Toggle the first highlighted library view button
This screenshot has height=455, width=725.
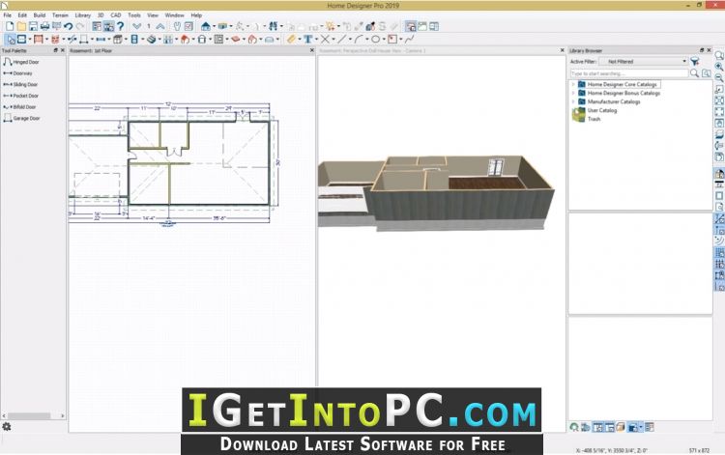pos(597,427)
